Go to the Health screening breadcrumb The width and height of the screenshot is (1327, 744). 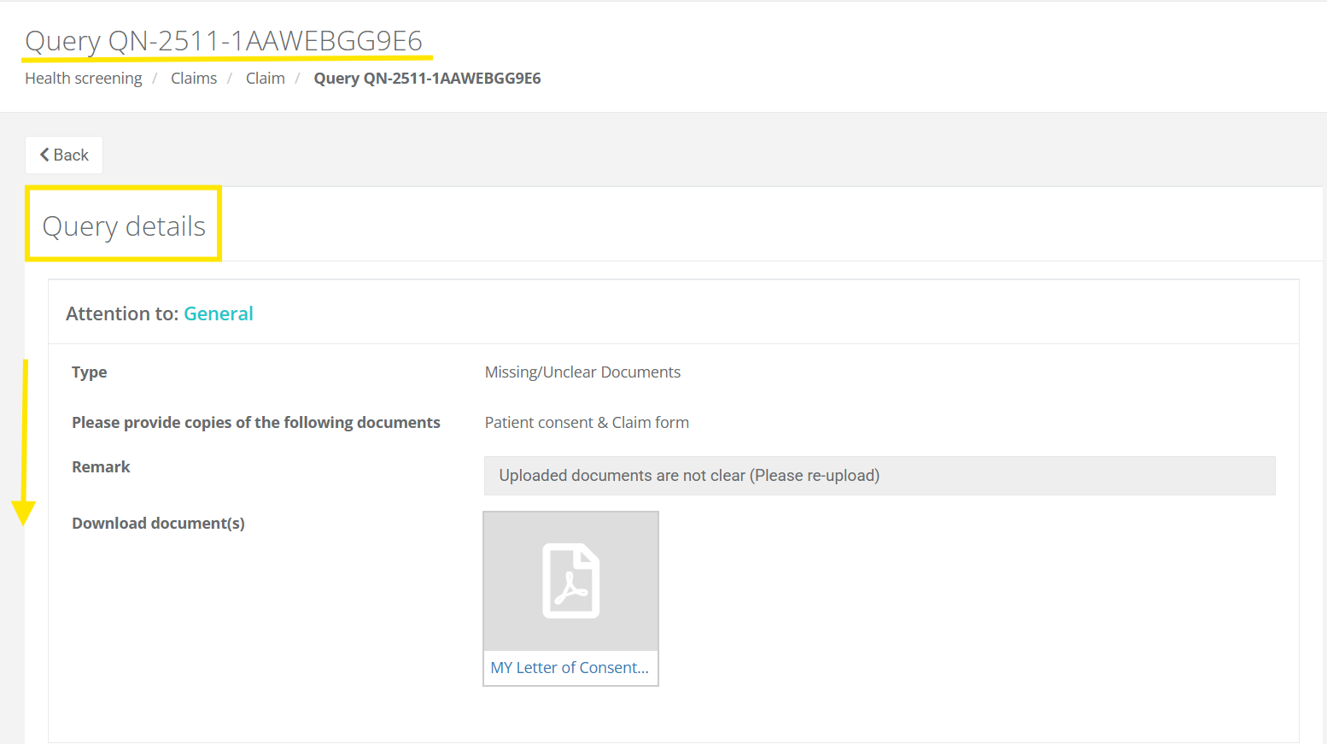(84, 79)
